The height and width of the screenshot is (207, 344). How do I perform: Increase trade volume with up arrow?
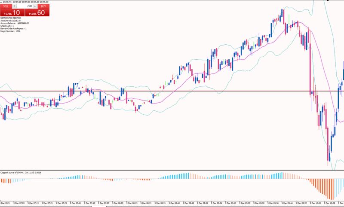tap(35, 6)
